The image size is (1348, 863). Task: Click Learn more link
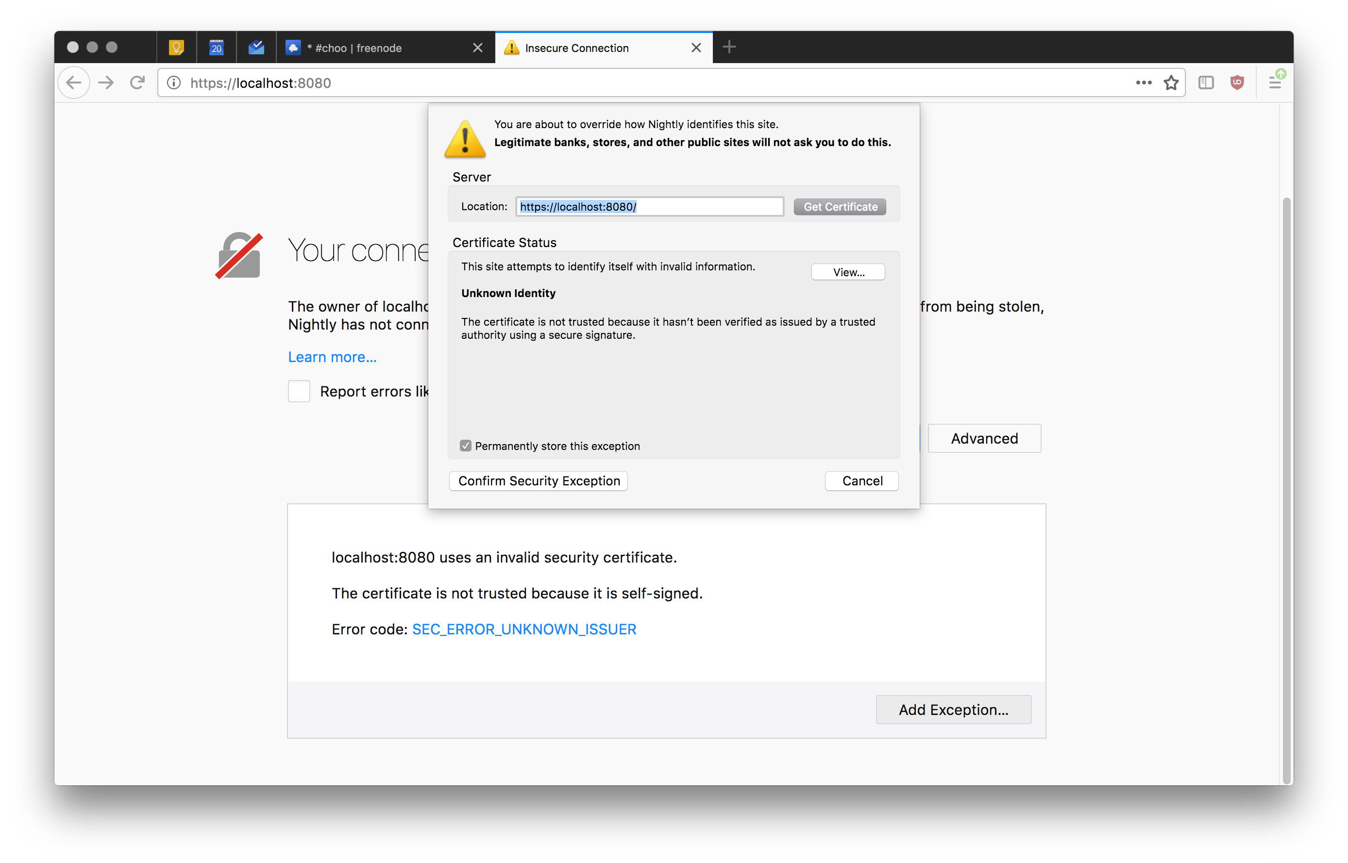(x=332, y=356)
